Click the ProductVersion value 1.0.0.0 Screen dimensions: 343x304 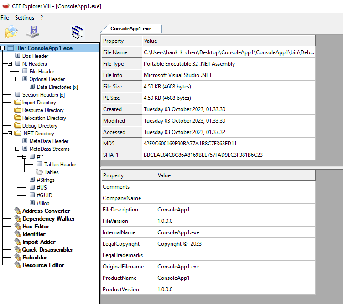[x=165, y=289]
